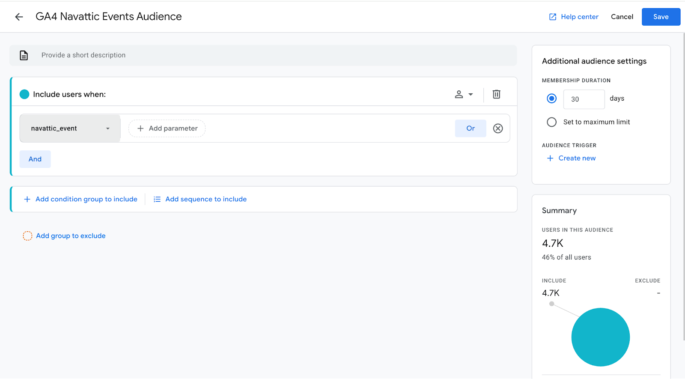This screenshot has height=379, width=685.
Task: Click the Save button
Action: (x=661, y=17)
